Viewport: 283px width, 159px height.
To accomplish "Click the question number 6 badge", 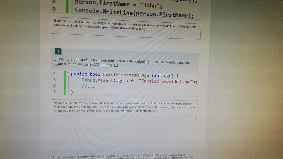I will (x=58, y=51).
